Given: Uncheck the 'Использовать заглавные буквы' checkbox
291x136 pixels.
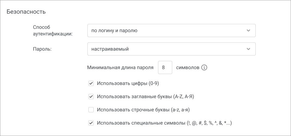Looking at the screenshot, I should tap(91, 97).
